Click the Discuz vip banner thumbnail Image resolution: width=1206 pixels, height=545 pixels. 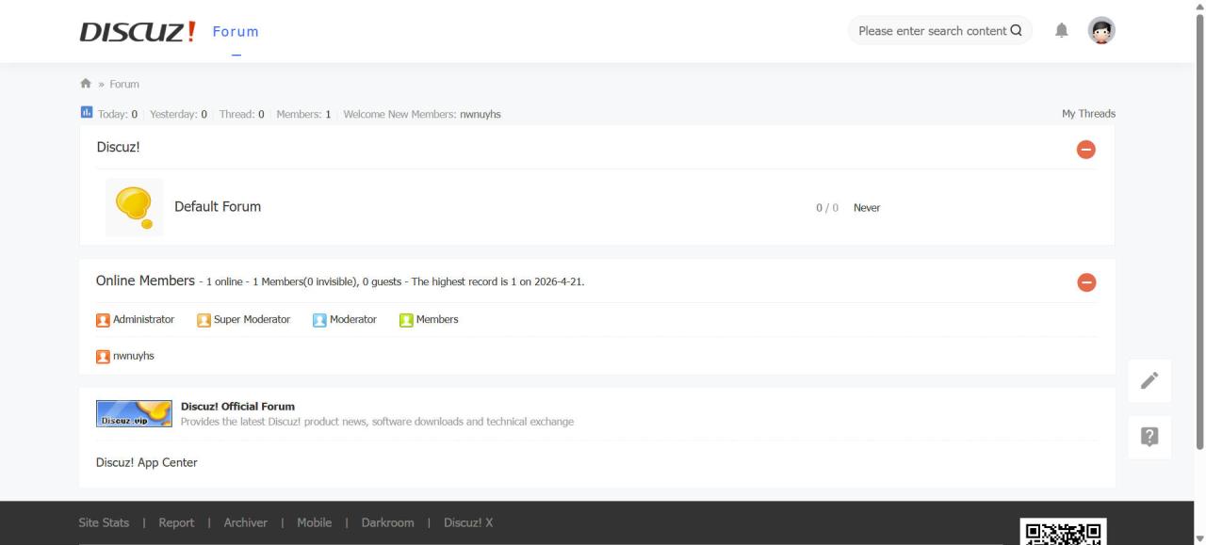(x=134, y=413)
